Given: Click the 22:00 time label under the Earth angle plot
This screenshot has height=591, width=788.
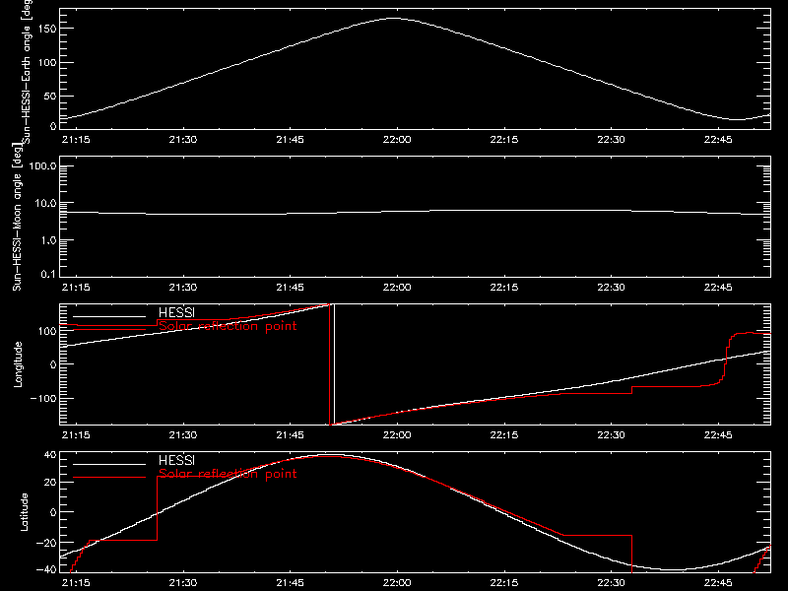Looking at the screenshot, I should pyautogui.click(x=397, y=139).
